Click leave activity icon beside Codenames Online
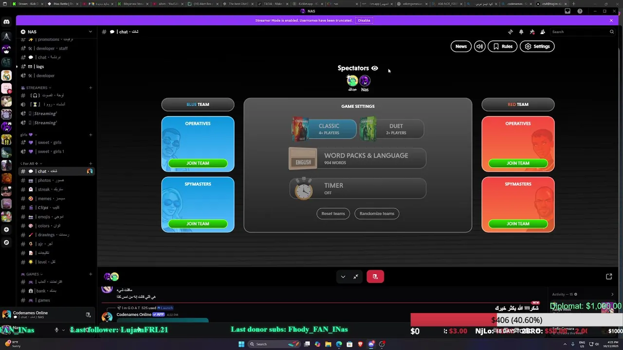Viewport: 623px width, 350px height. (88, 315)
